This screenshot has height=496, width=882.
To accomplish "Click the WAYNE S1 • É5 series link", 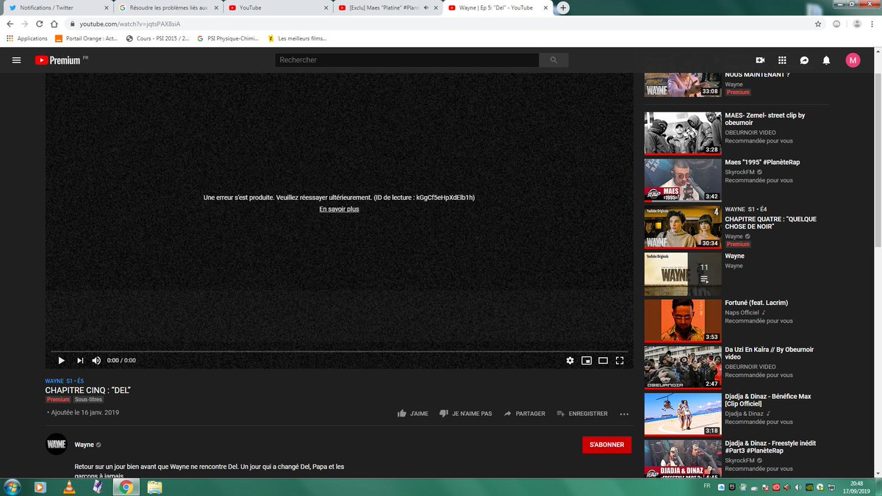I will 64,381.
